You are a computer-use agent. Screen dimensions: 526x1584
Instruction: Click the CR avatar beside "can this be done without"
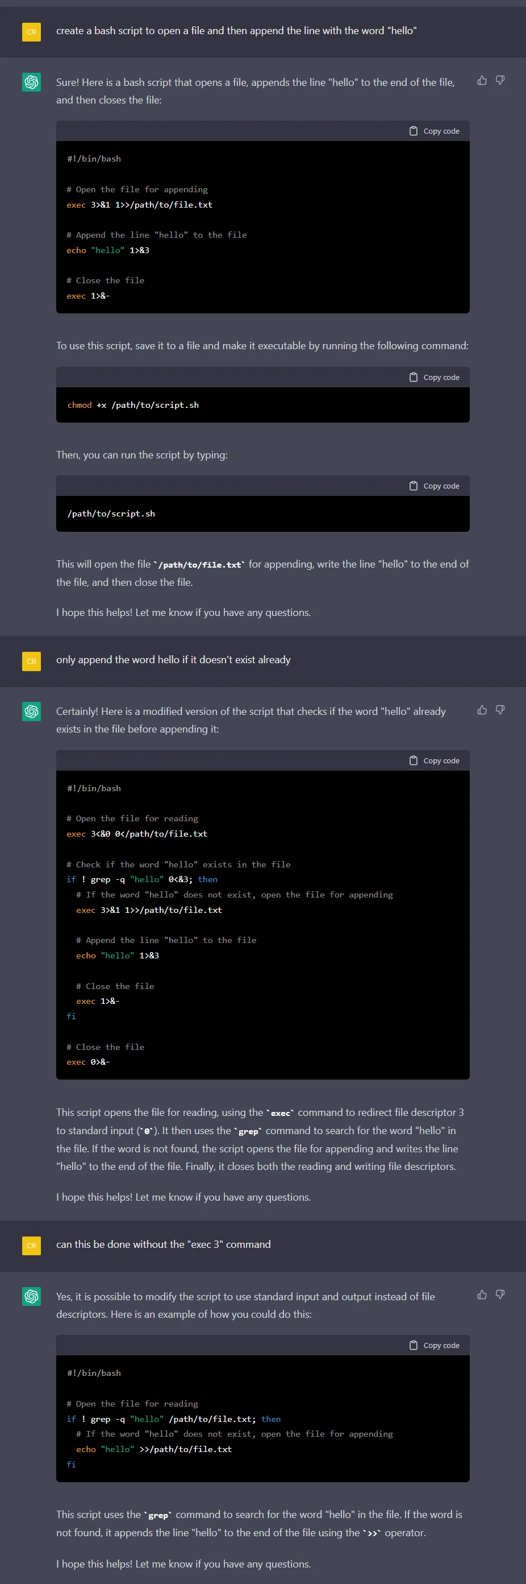[x=31, y=1245]
